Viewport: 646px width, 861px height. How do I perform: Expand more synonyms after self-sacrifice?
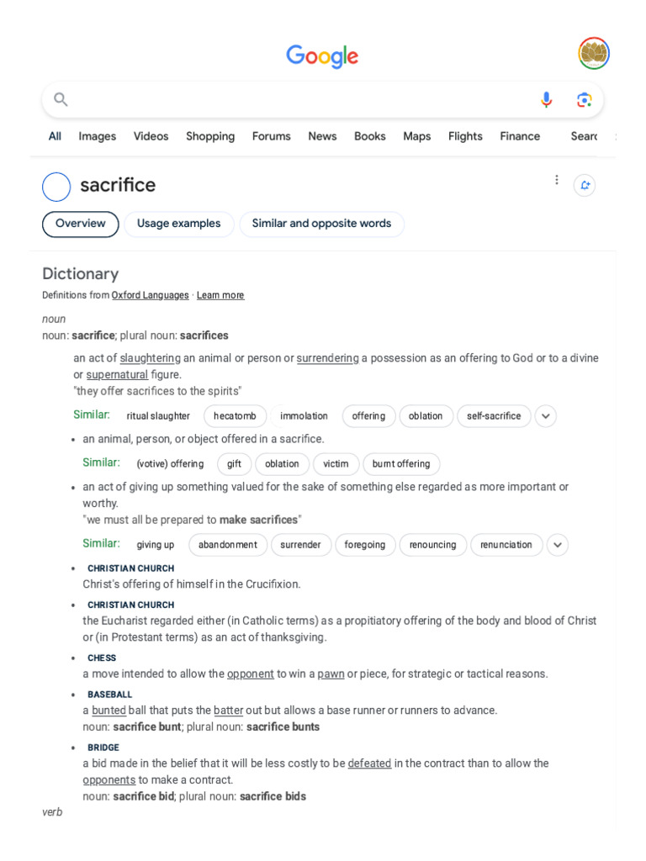[546, 416]
